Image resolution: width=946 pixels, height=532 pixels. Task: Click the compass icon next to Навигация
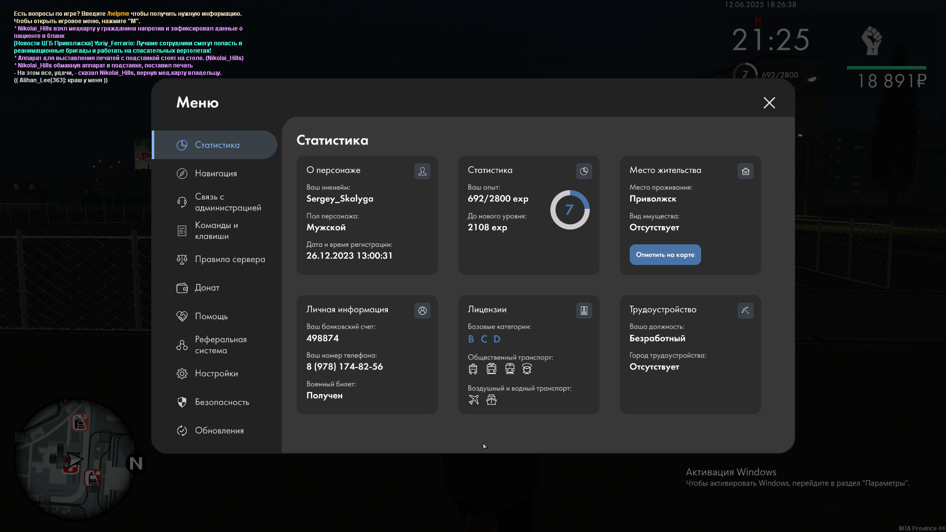click(182, 173)
